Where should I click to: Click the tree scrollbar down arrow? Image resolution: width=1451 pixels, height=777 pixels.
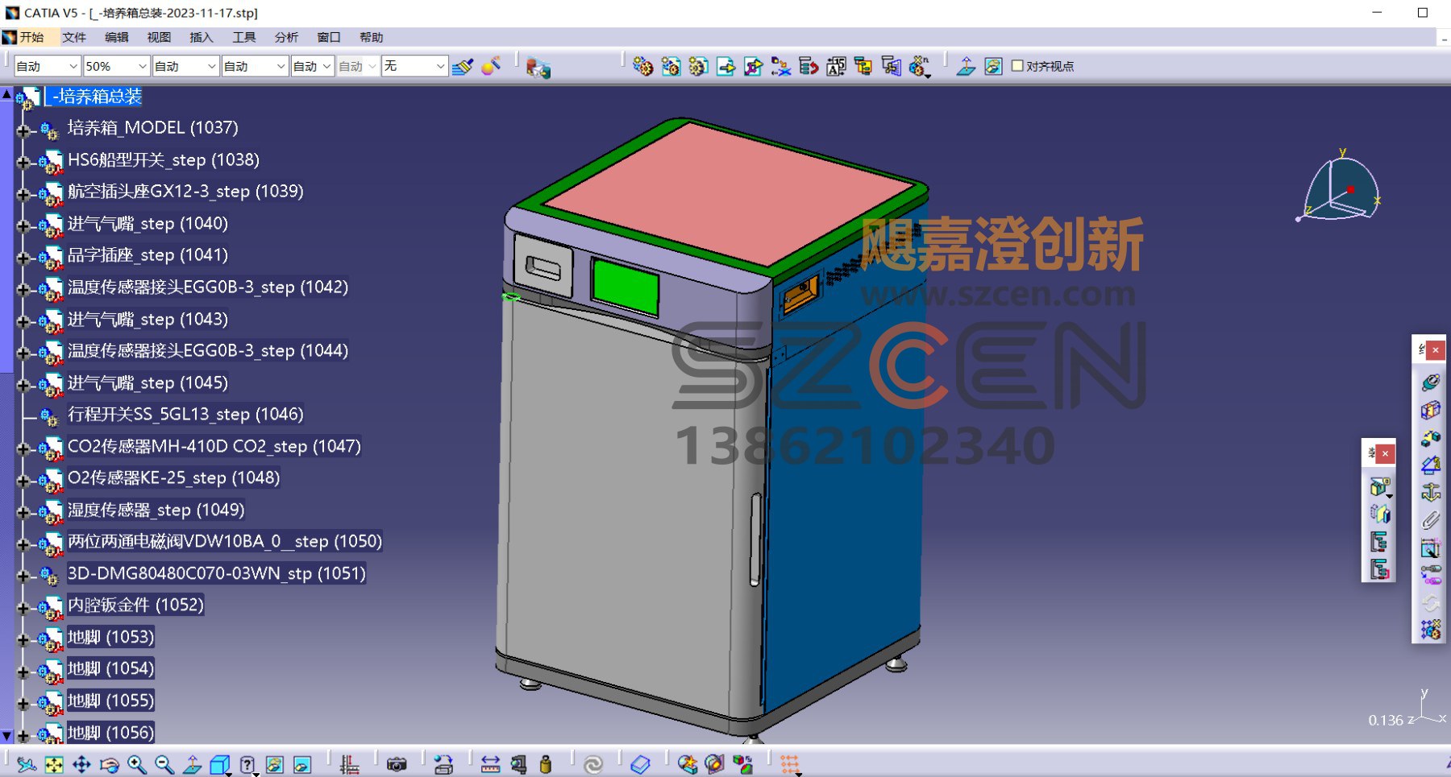[x=7, y=735]
